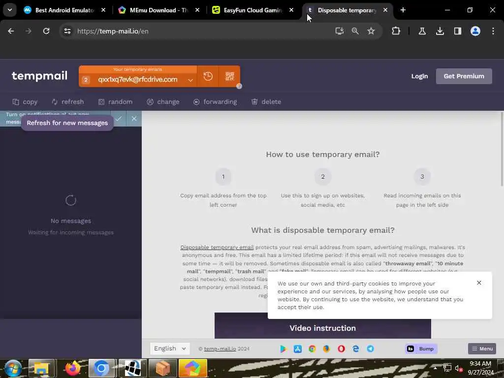The width and height of the screenshot is (504, 378).
Task: Open the Telegram icon in footer
Action: point(370,349)
